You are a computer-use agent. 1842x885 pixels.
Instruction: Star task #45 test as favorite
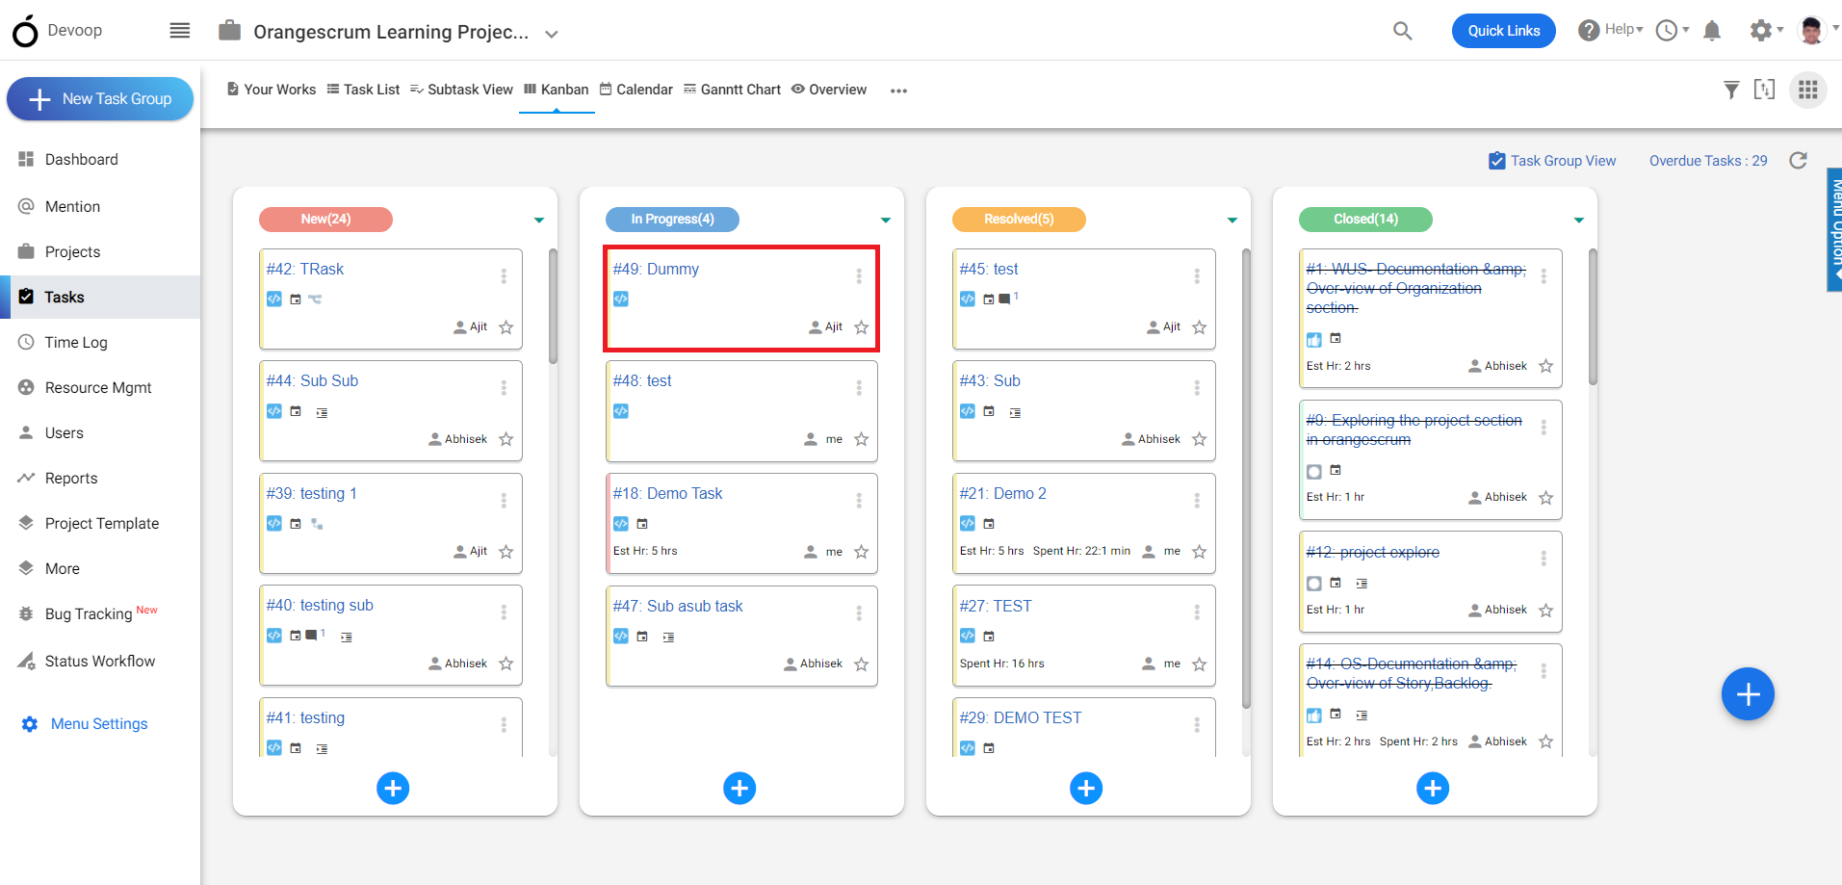[1200, 327]
